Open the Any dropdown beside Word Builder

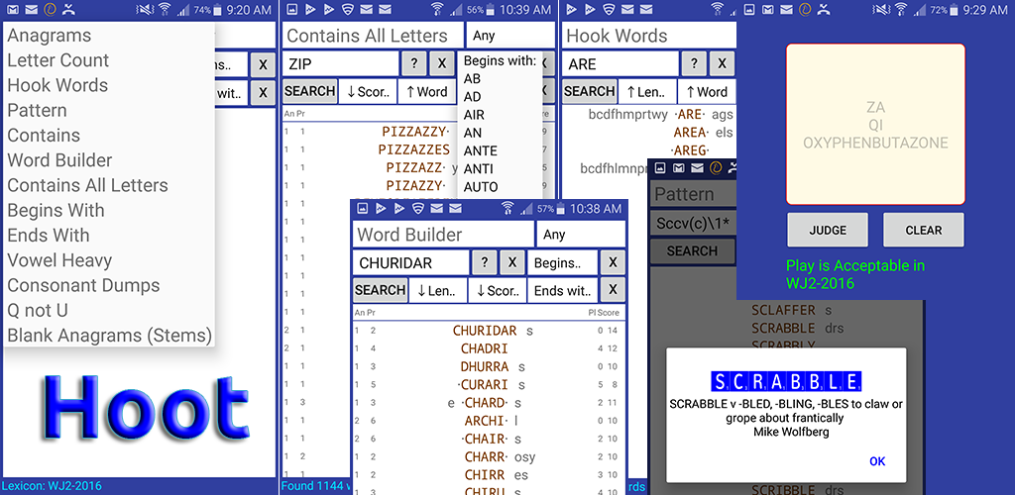point(581,234)
